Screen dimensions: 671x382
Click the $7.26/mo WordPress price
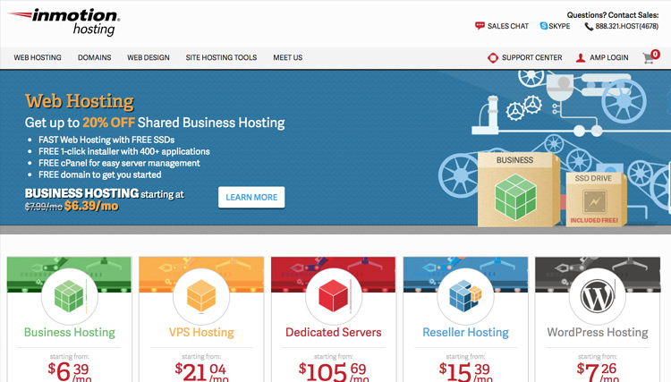(598, 371)
